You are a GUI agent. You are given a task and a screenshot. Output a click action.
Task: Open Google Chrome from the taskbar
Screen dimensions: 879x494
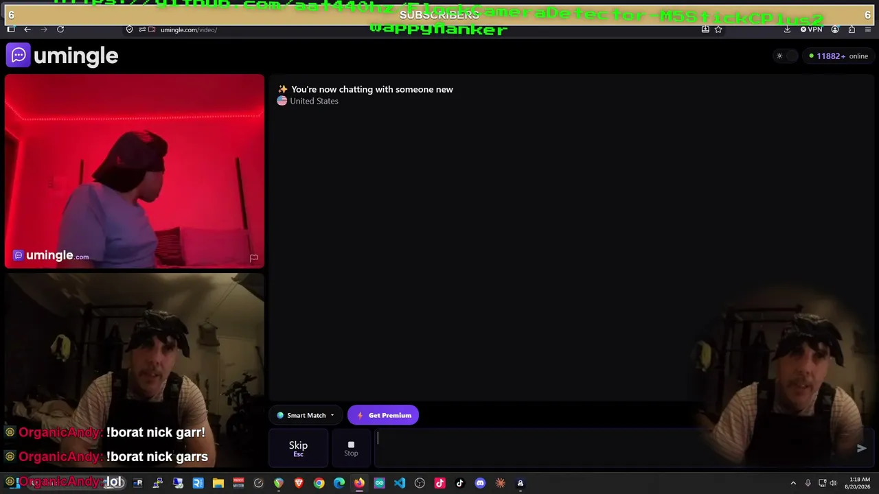click(319, 483)
